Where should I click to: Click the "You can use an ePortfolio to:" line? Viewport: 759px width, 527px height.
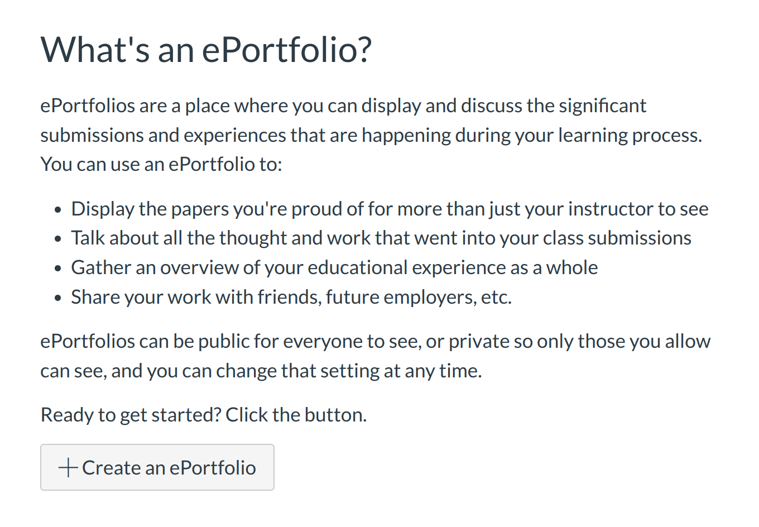pyautogui.click(x=161, y=164)
